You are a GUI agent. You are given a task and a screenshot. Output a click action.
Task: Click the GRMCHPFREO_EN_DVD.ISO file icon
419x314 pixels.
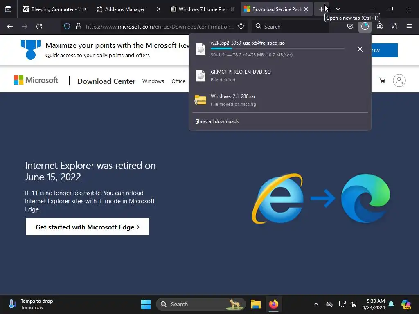[x=200, y=76]
